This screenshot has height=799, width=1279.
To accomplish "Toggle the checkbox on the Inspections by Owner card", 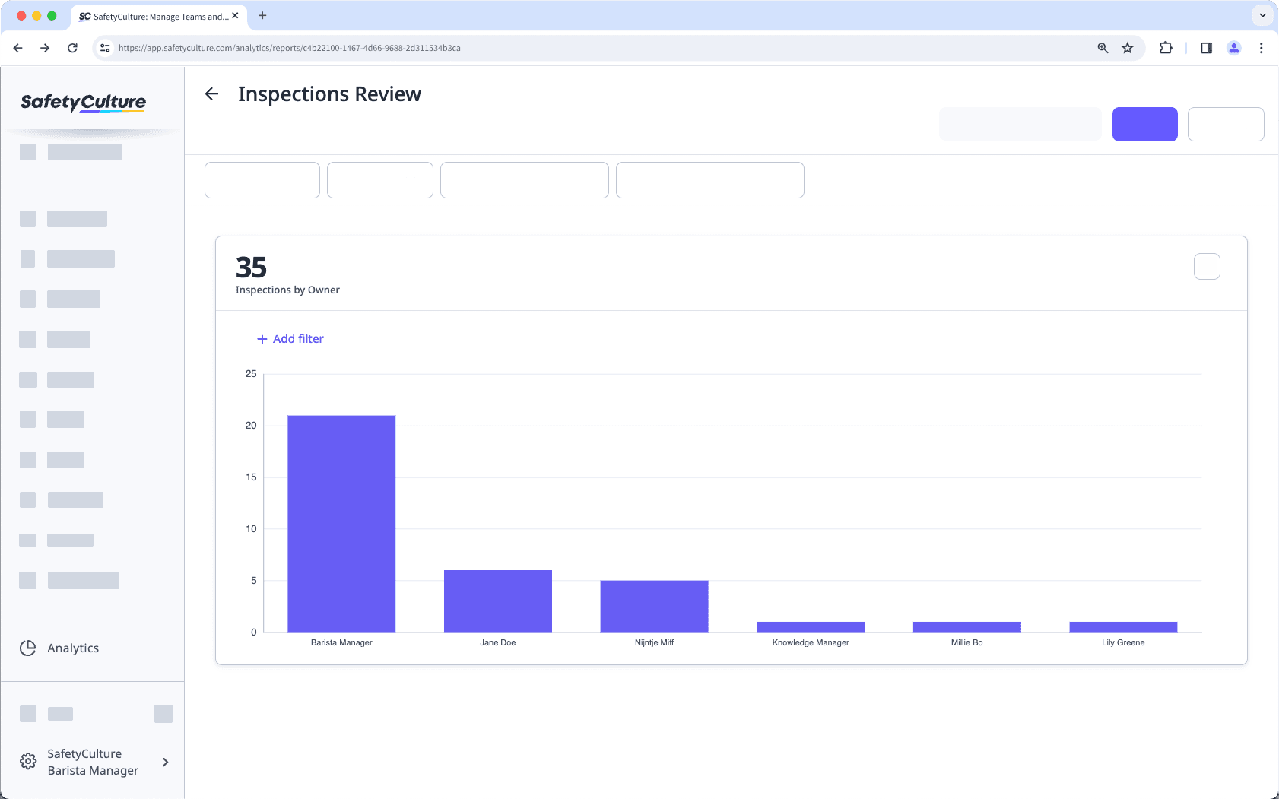I will (1205, 266).
